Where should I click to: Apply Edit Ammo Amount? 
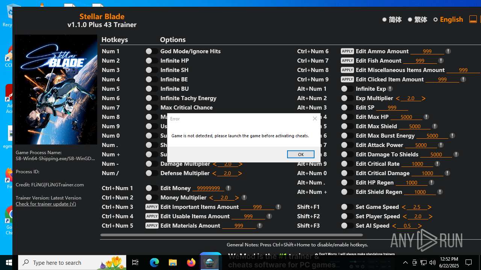pyautogui.click(x=347, y=51)
